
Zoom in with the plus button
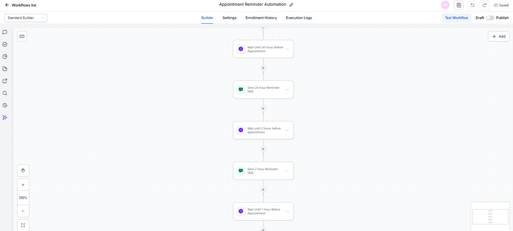[23, 185]
